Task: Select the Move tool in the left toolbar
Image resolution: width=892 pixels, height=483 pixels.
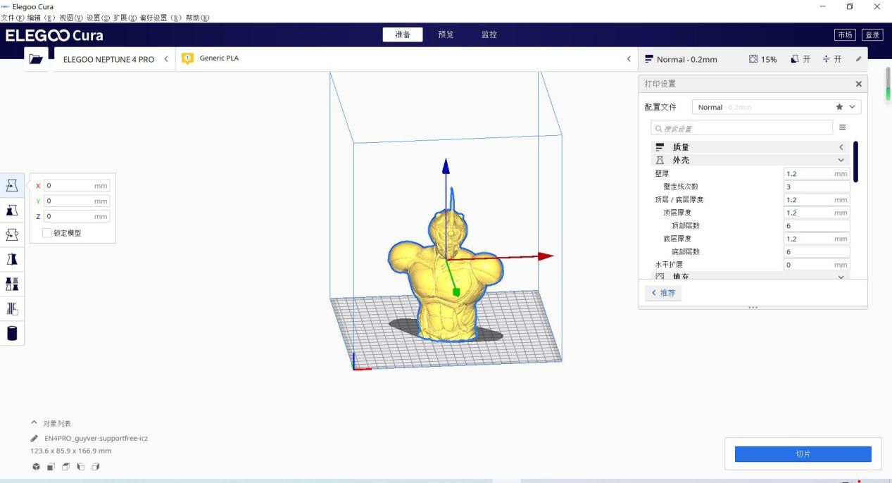Action: pos(12,185)
